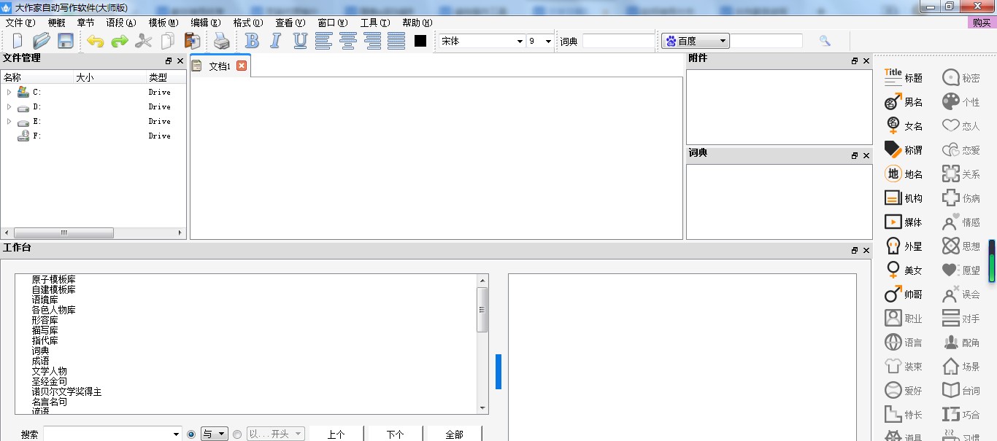Open the 百度 search engine dropdown
Screen dimensions: 997x441
(x=696, y=42)
